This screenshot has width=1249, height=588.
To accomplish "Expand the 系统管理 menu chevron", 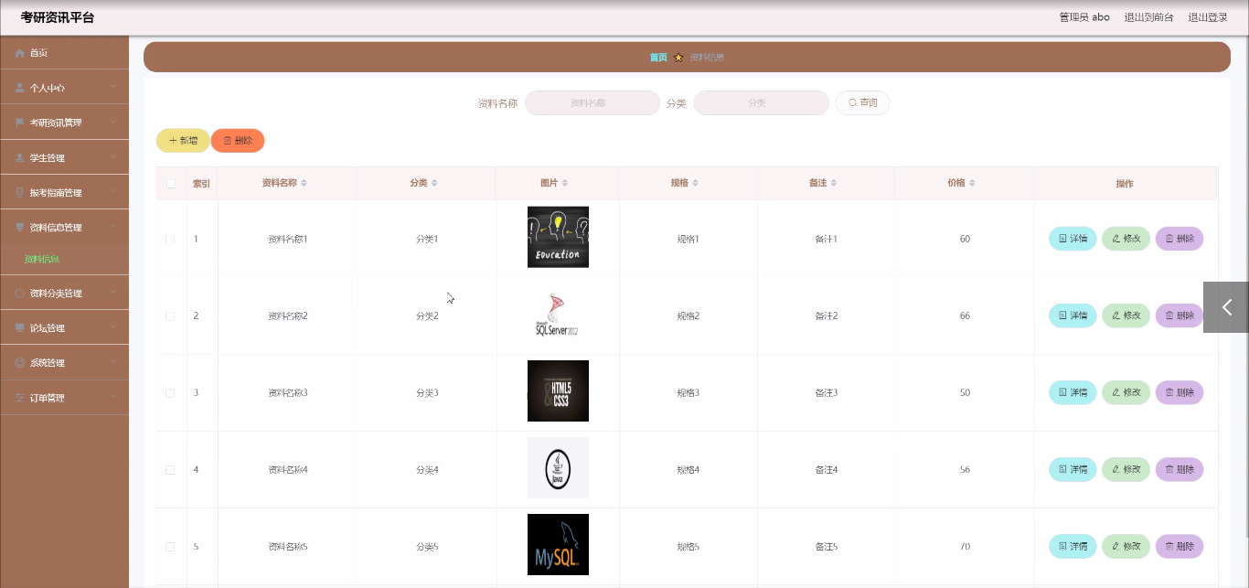I will 112,363.
